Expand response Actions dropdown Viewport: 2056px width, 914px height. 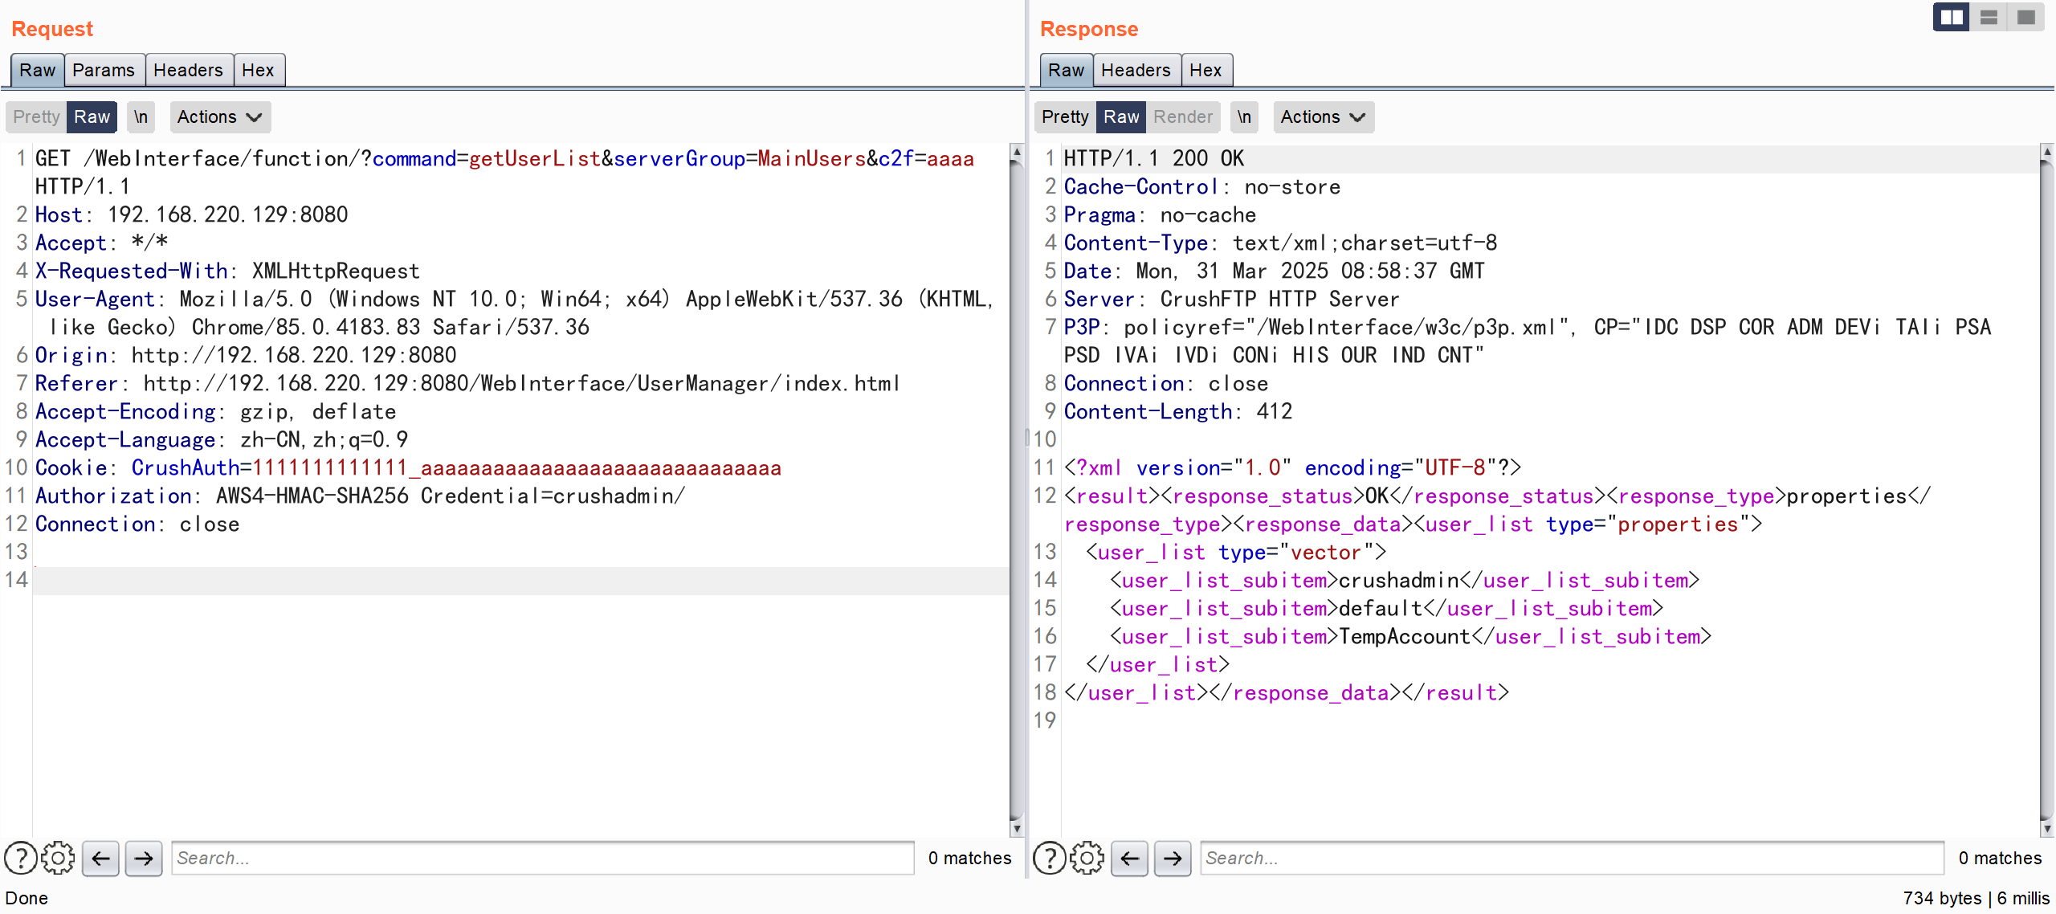[x=1323, y=116]
